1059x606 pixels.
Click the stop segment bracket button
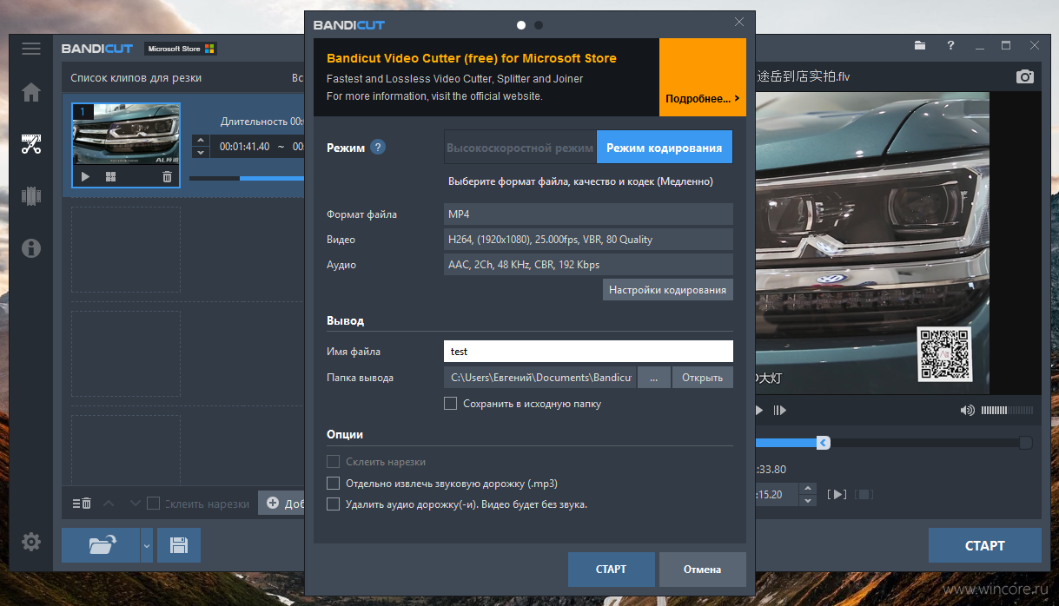864,494
